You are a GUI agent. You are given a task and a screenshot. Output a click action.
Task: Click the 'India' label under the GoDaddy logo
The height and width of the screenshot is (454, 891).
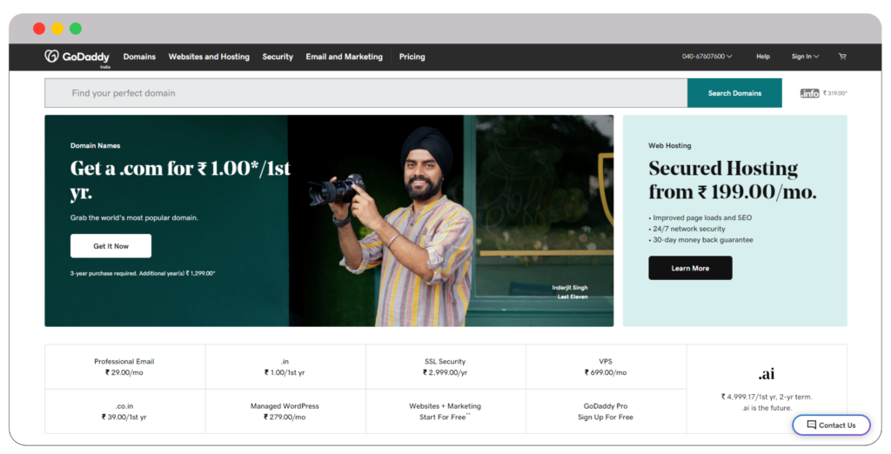click(105, 67)
